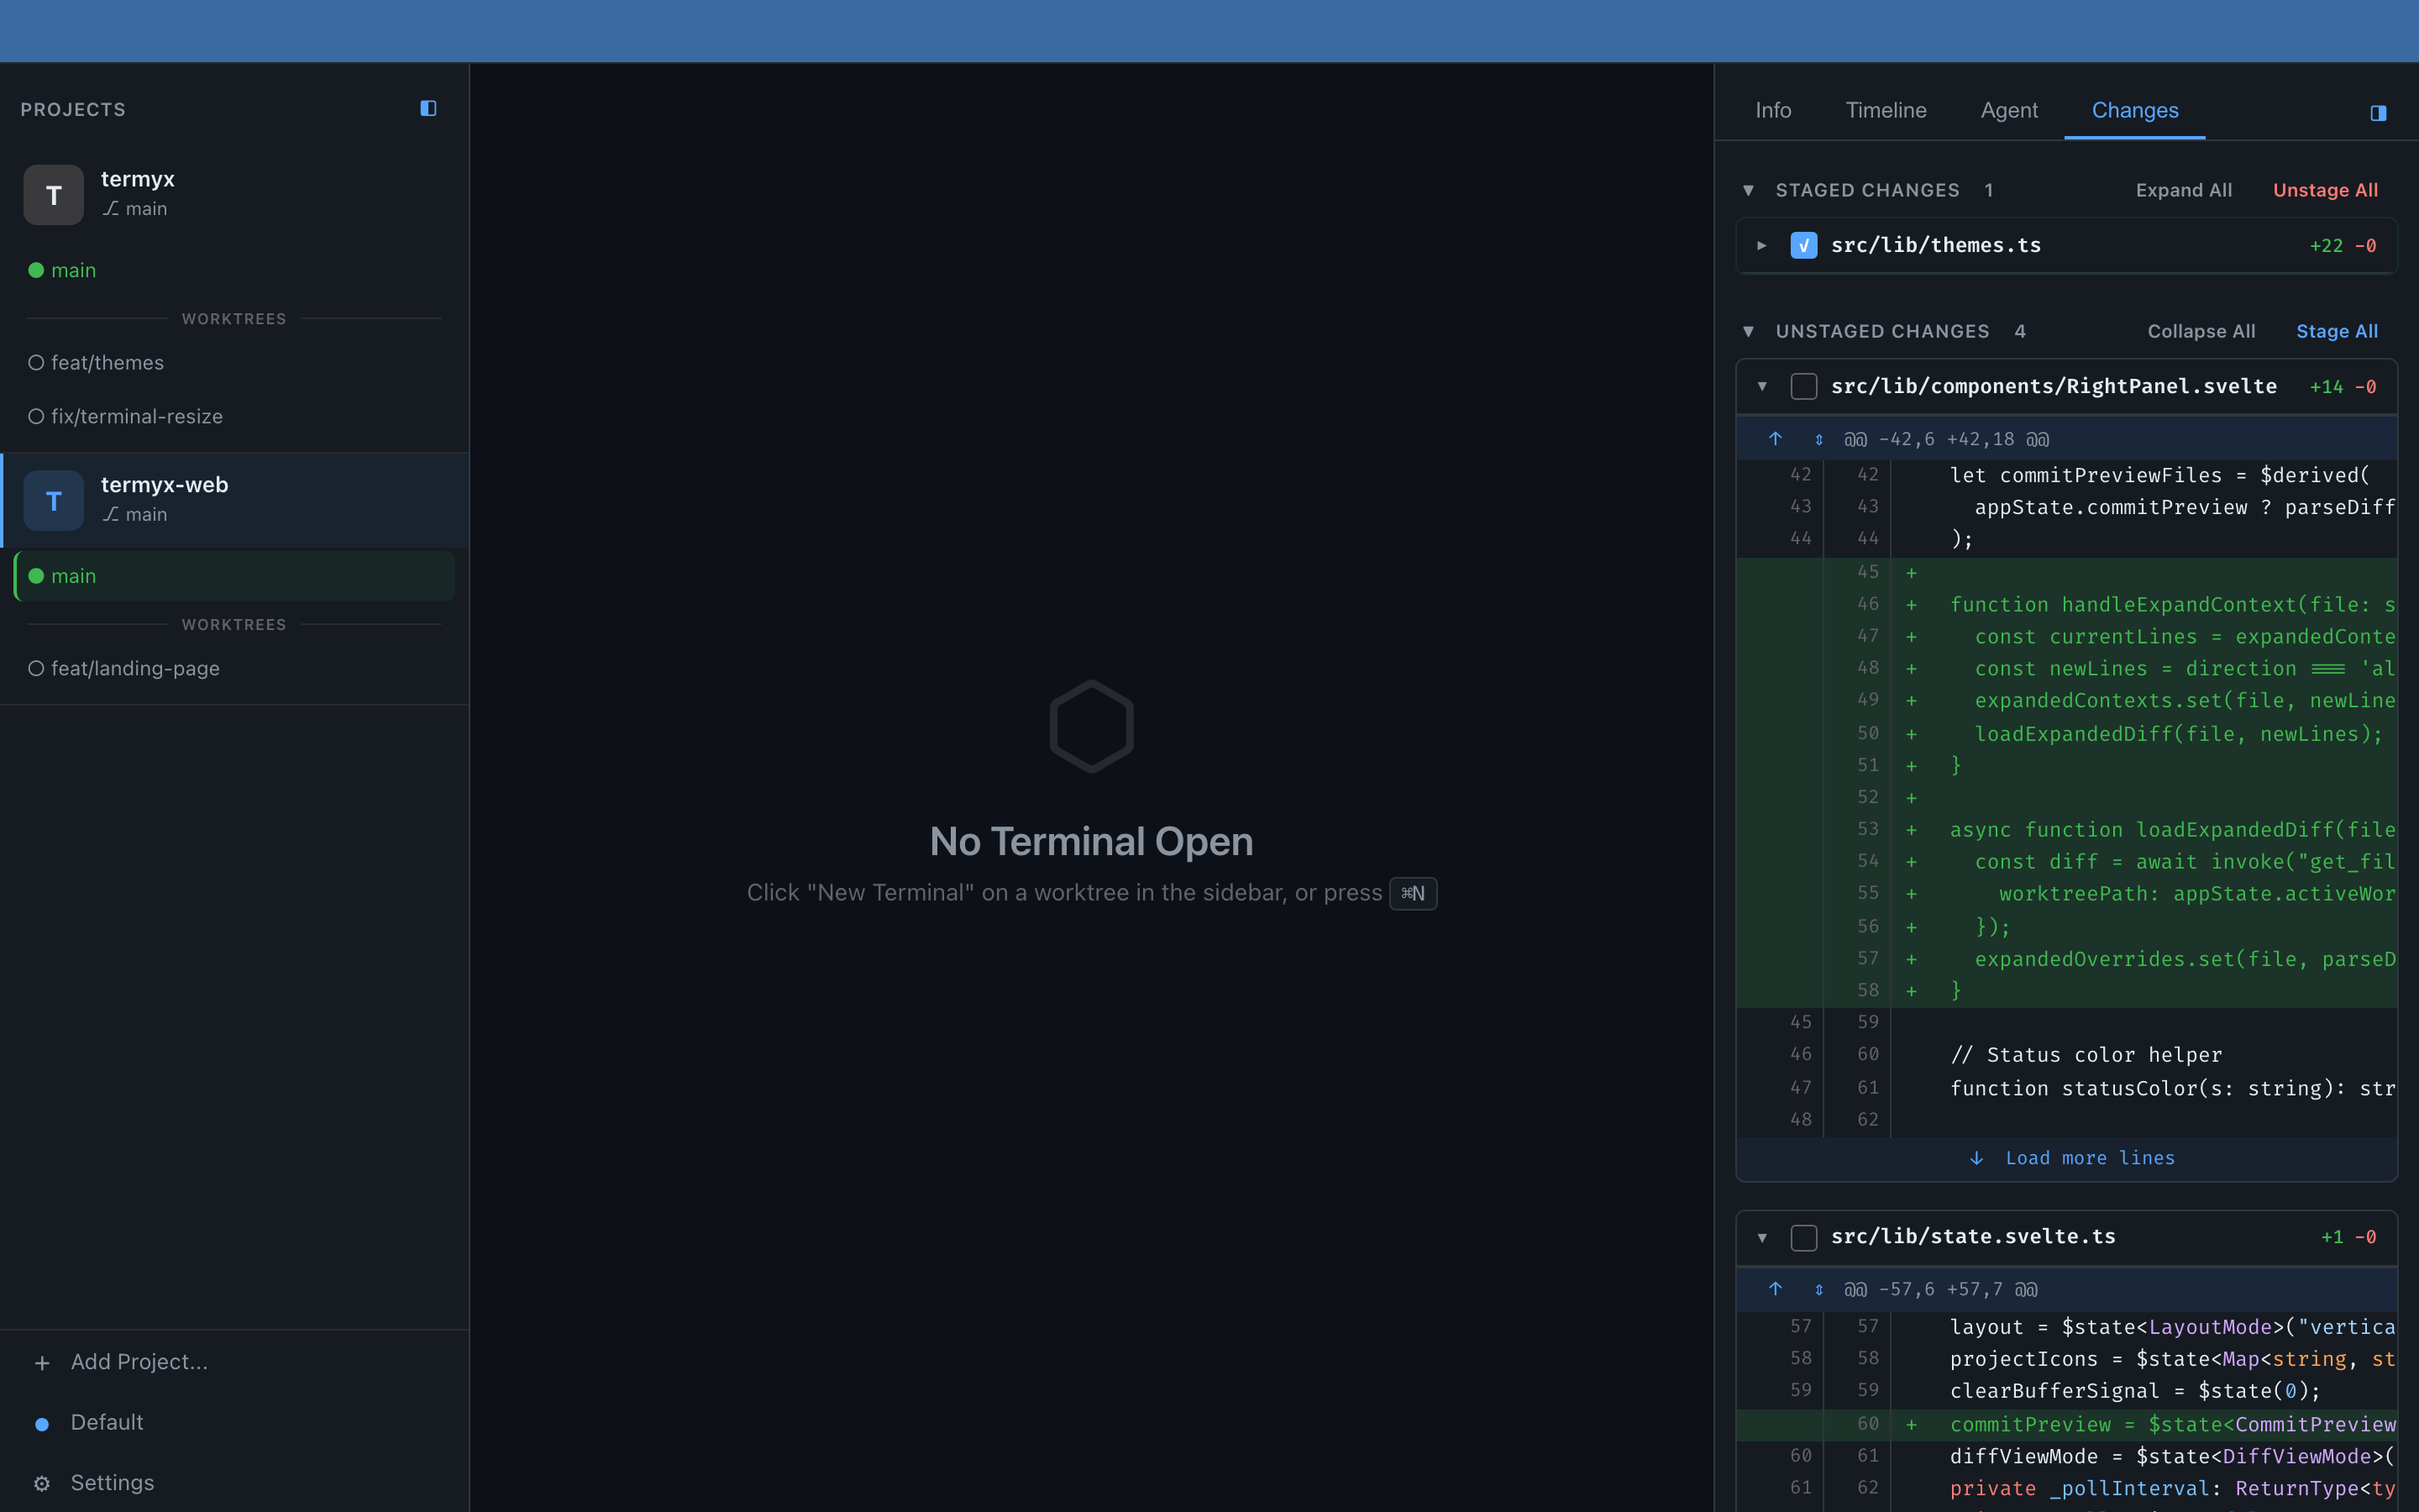This screenshot has height=1512, width=2419.
Task: Check the checkbox for RightPanel.svelte
Action: (1803, 386)
